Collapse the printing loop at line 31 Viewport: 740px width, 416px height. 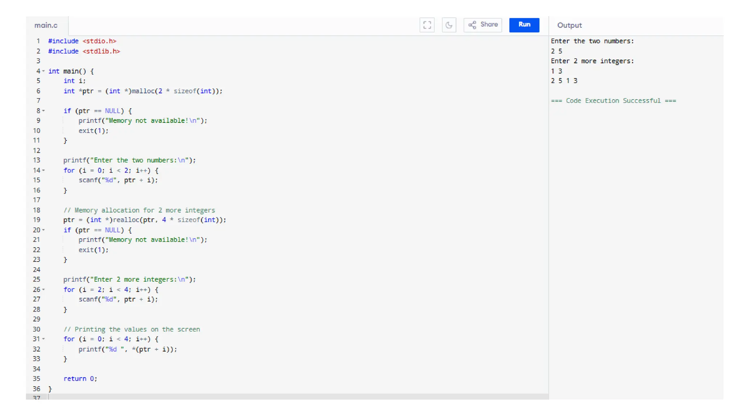tap(43, 339)
